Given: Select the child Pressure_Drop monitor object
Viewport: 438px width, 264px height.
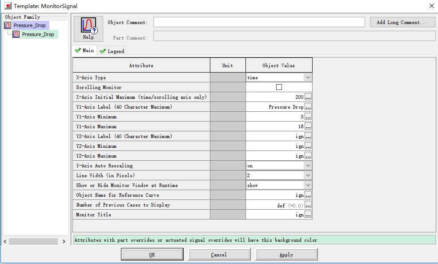Looking at the screenshot, I should [38, 34].
